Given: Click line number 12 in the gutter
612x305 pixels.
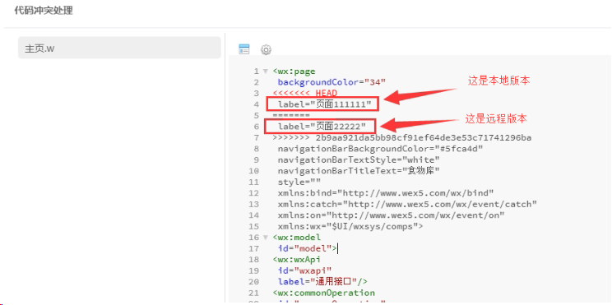Looking at the screenshot, I should tap(253, 193).
